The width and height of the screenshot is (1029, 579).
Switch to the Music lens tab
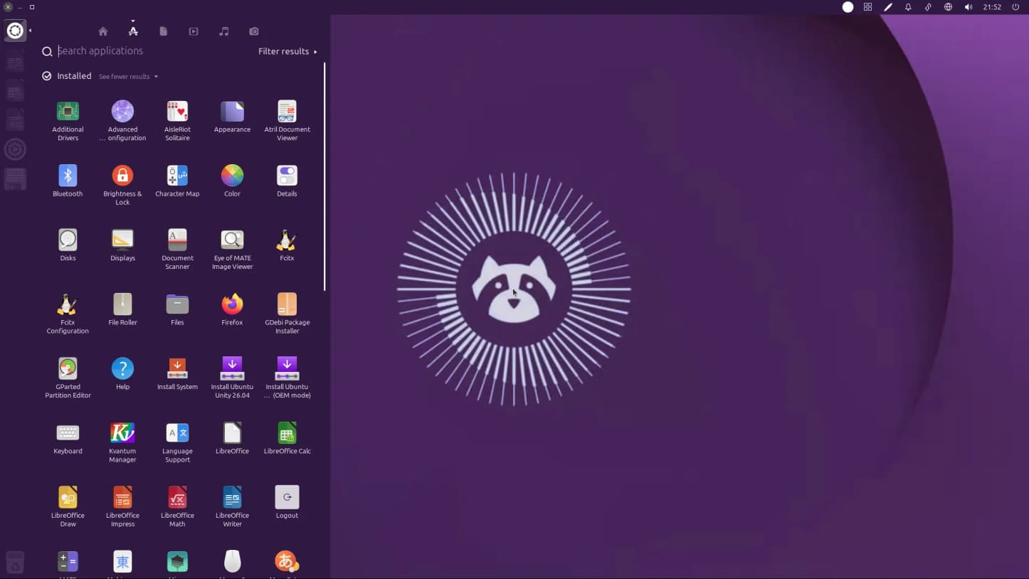pos(223,31)
